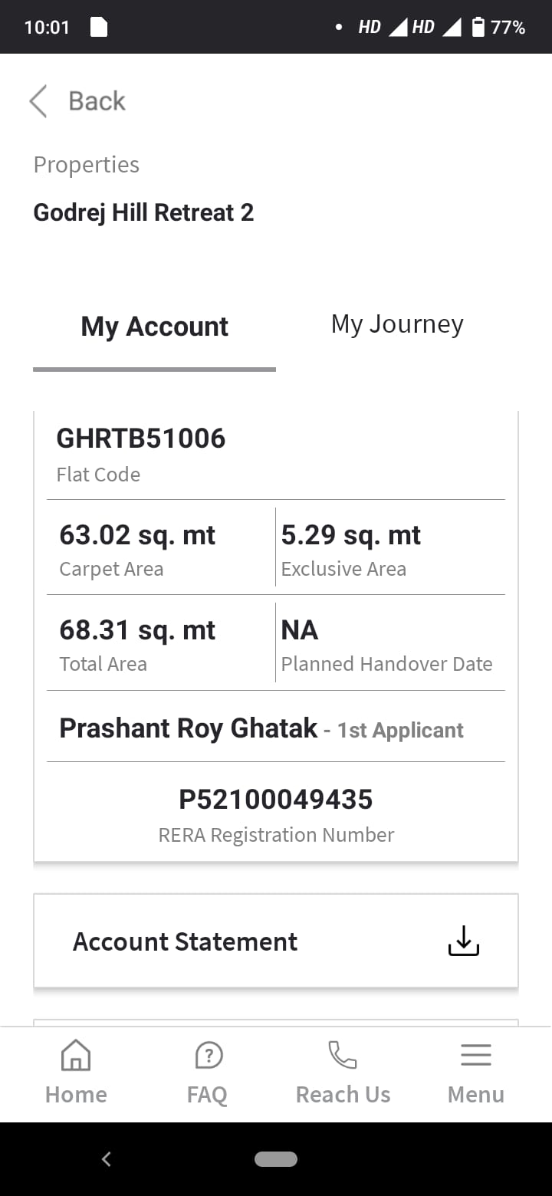The height and width of the screenshot is (1196, 552).
Task: Tap the back arrow chevron icon
Action: [x=38, y=101]
